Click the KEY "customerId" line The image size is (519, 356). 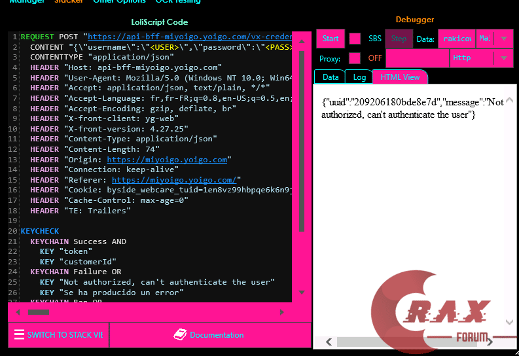[x=78, y=262]
